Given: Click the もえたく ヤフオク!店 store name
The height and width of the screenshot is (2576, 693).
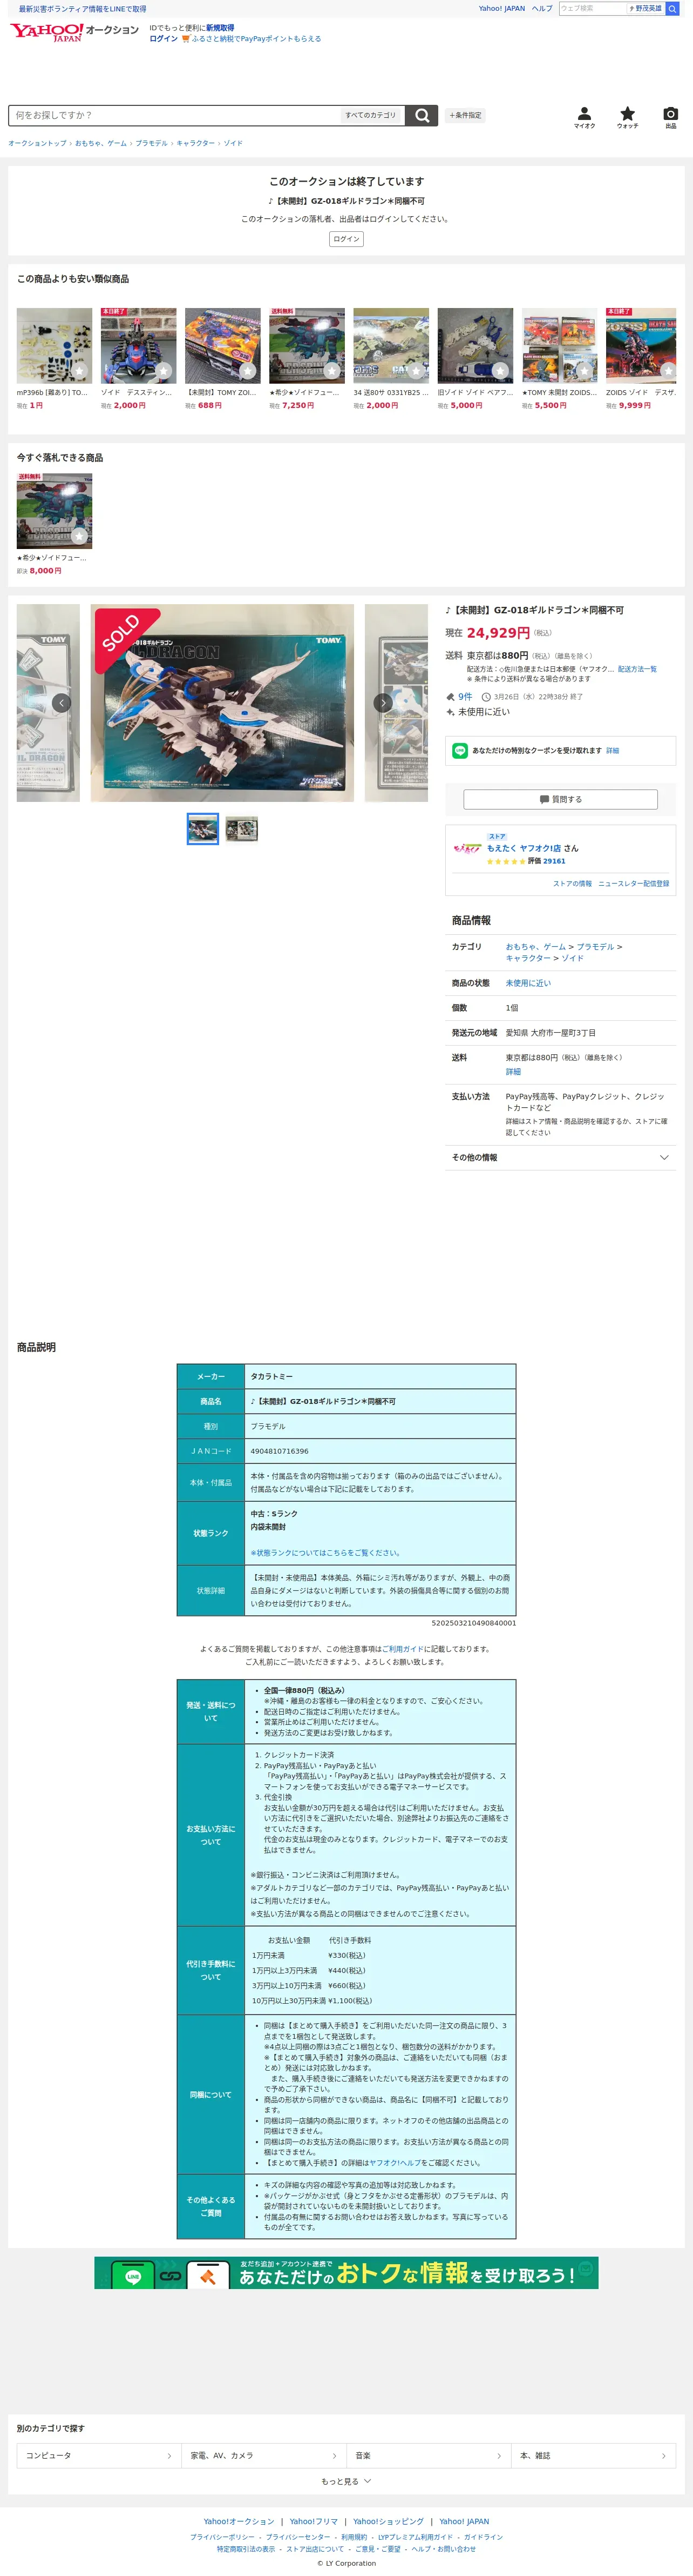Looking at the screenshot, I should tap(524, 848).
